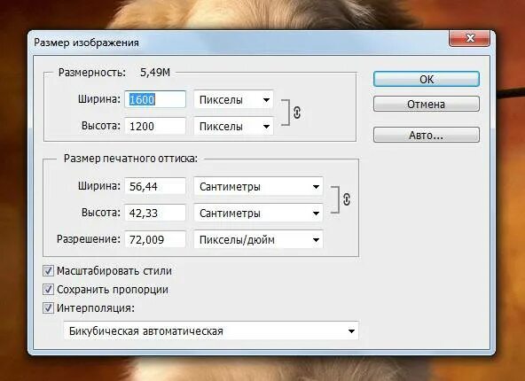Open the Пикселы/дюйм resolution units dropdown
This screenshot has height=381, width=525.
(x=258, y=239)
